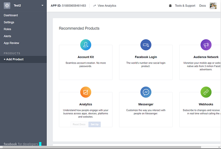Click the Webhooks green link icon
221x149 pixels.
coord(206,92)
